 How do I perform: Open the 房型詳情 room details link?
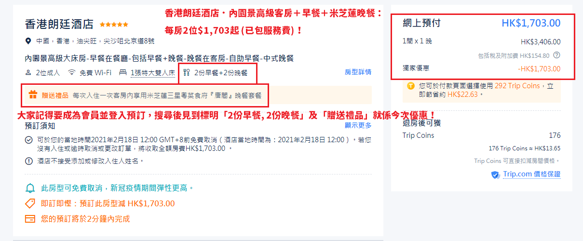[358, 72]
